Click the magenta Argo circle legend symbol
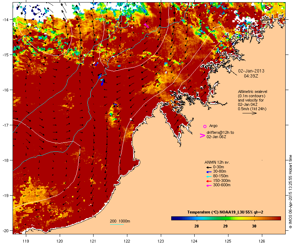Viewport: 295px width, 244px height. tap(205, 127)
